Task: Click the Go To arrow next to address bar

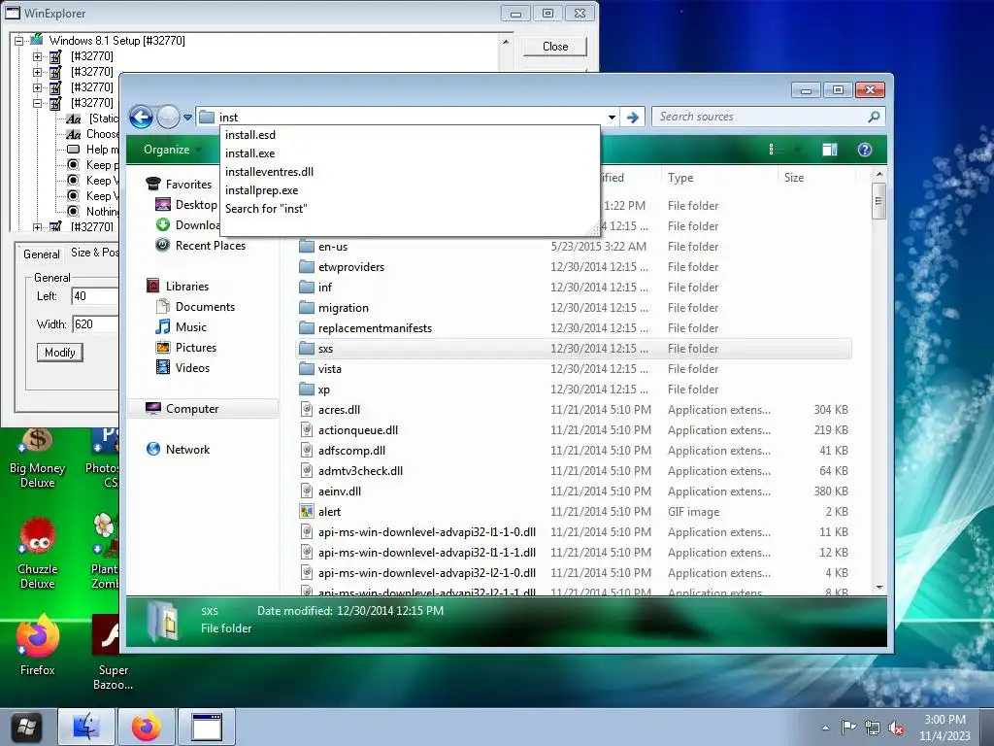Action: (632, 118)
